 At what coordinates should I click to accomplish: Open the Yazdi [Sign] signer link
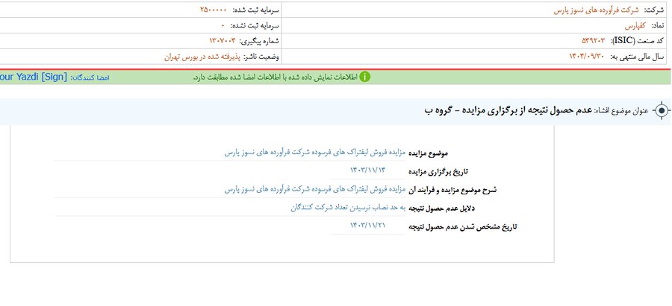(x=34, y=77)
